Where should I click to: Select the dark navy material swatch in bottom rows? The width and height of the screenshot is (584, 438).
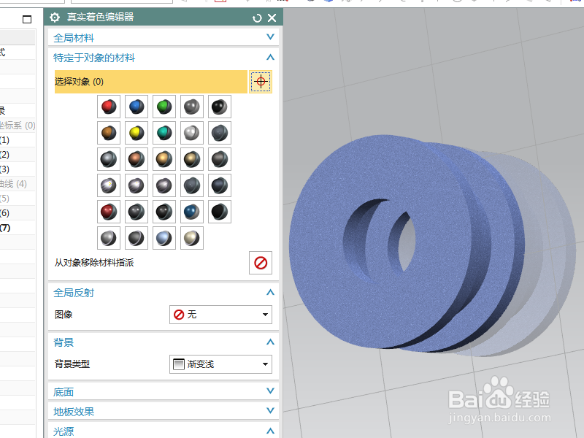(191, 212)
